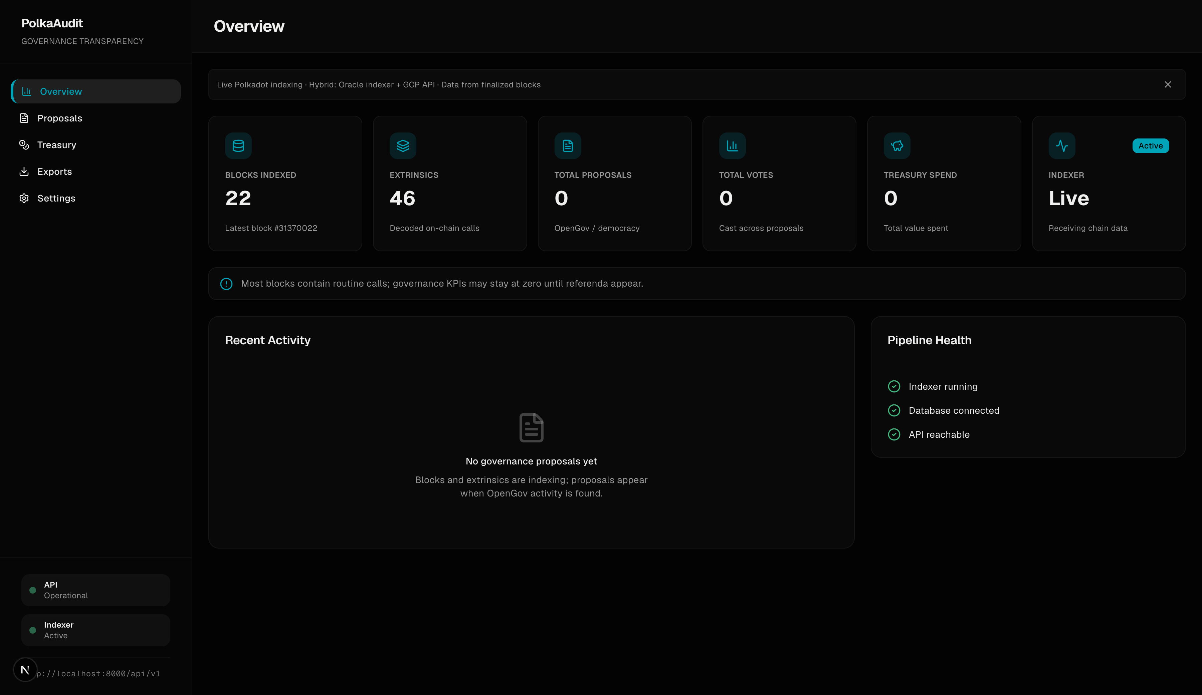Go to the Proposals page
This screenshot has width=1202, height=695.
(x=96, y=118)
